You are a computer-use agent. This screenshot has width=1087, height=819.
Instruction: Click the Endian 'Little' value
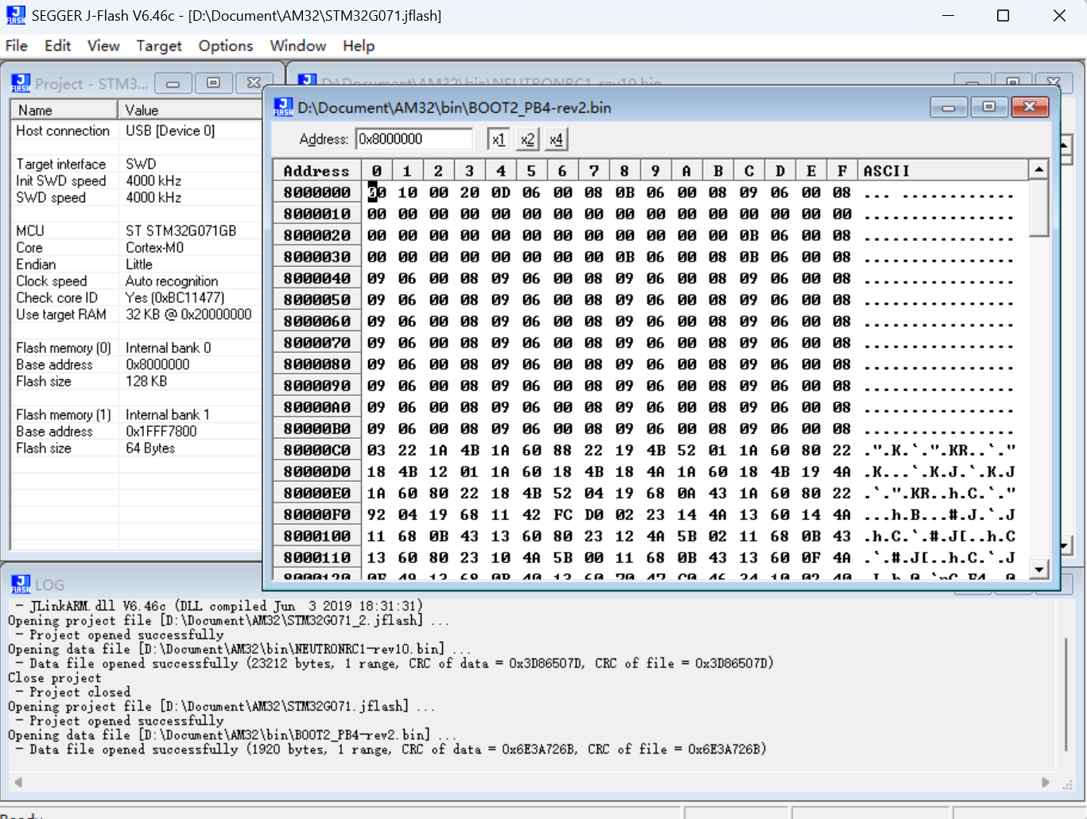pos(138,264)
